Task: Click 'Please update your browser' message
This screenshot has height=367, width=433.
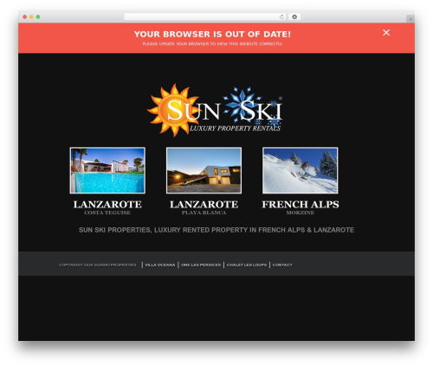Action: [x=212, y=44]
